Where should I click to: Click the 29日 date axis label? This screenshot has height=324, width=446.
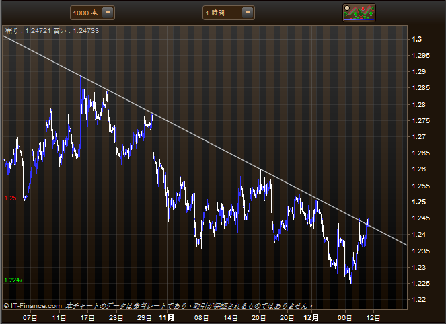point(145,318)
